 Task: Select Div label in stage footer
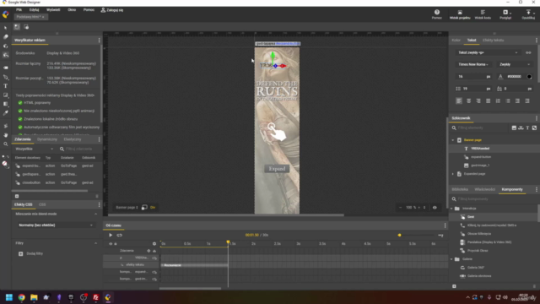pos(153,208)
